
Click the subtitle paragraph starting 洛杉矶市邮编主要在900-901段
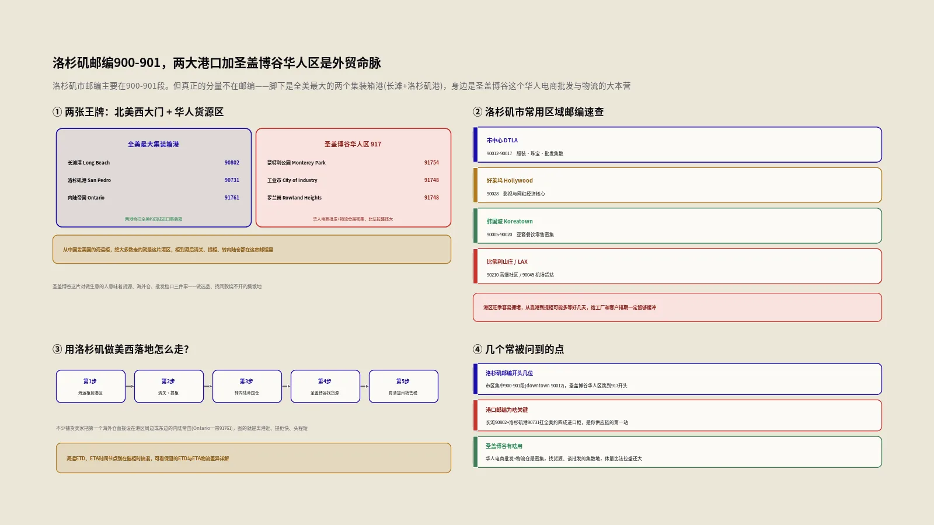[x=341, y=86]
